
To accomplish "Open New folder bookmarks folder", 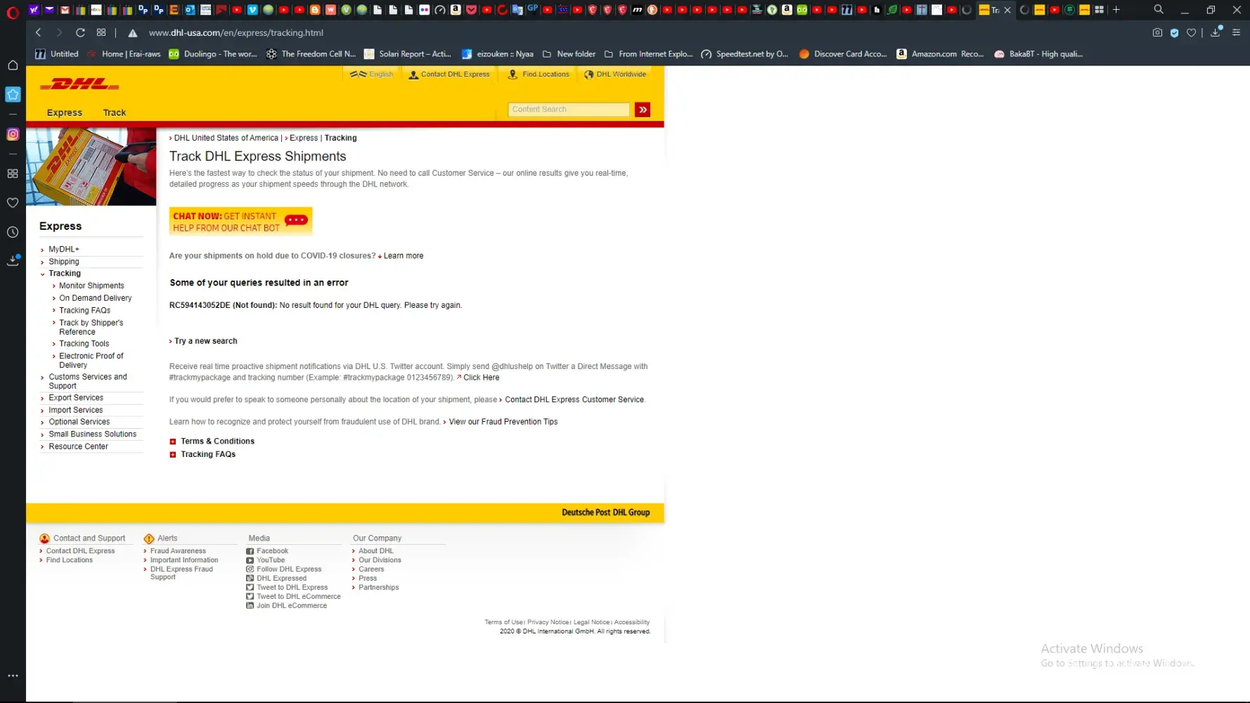I will pos(569,54).
